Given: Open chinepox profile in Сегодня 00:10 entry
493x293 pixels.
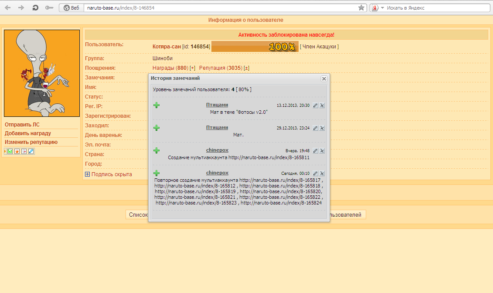Looking at the screenshot, I should [217, 173].
